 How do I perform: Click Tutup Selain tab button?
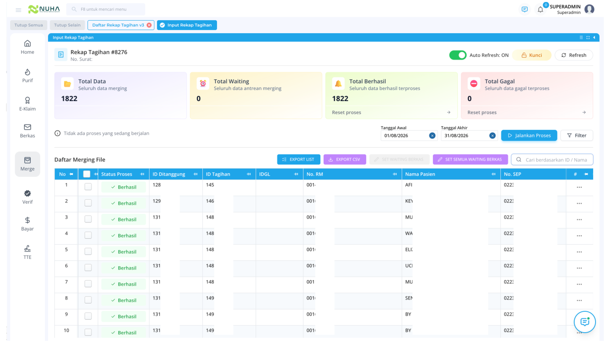(67, 25)
